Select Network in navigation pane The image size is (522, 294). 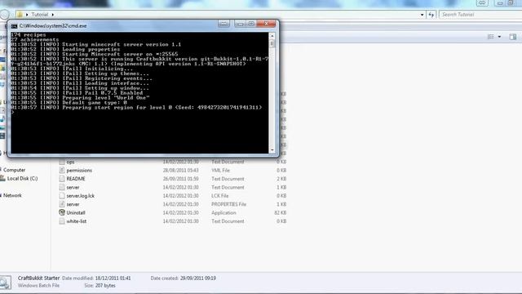coord(12,195)
